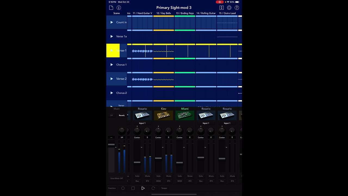The image size is (348, 196).
Task: Open the Kiev gadget thumbnail
Action: click(164, 115)
